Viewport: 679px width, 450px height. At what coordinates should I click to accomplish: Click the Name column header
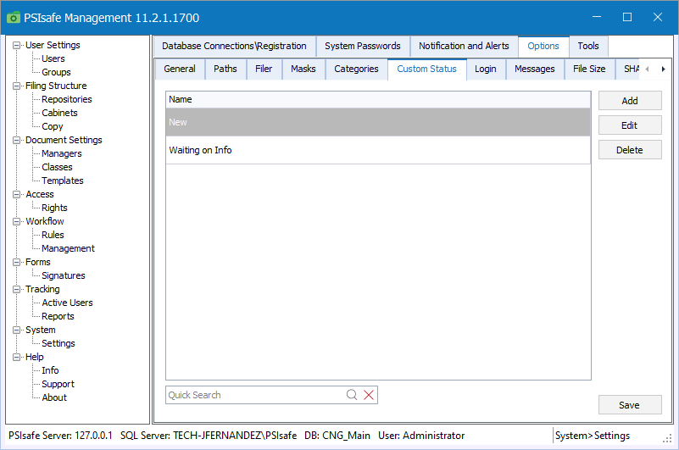point(378,100)
